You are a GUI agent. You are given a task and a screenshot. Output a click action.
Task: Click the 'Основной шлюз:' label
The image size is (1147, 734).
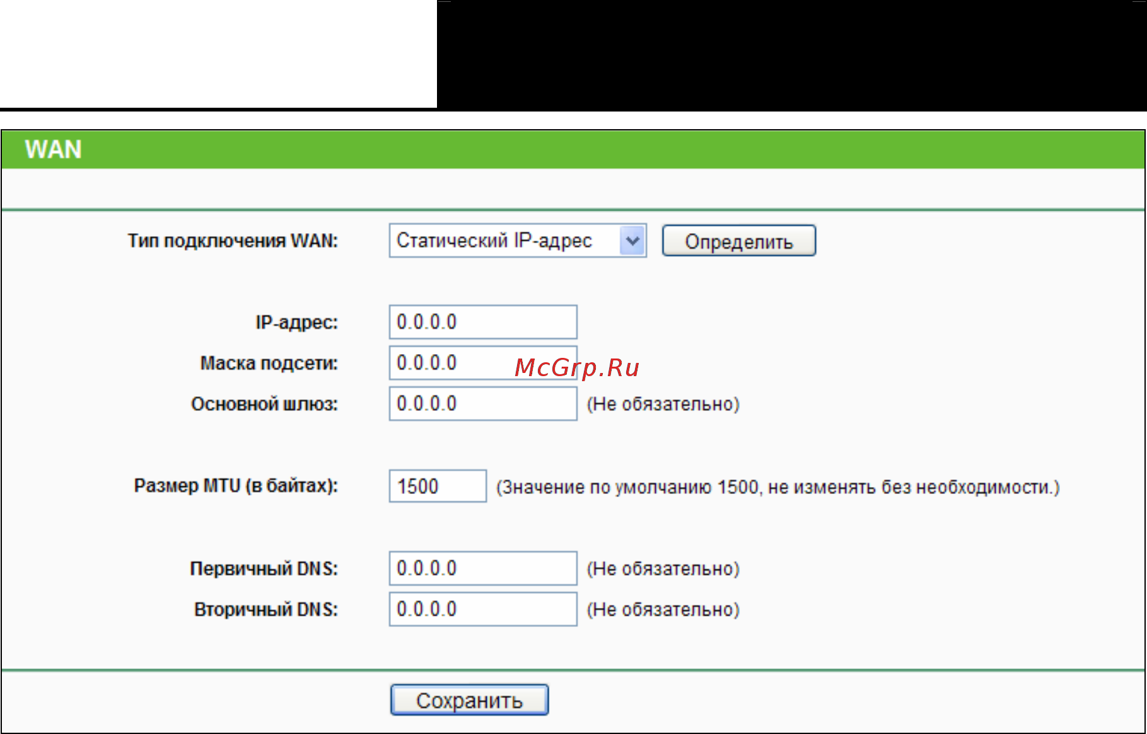coord(264,404)
